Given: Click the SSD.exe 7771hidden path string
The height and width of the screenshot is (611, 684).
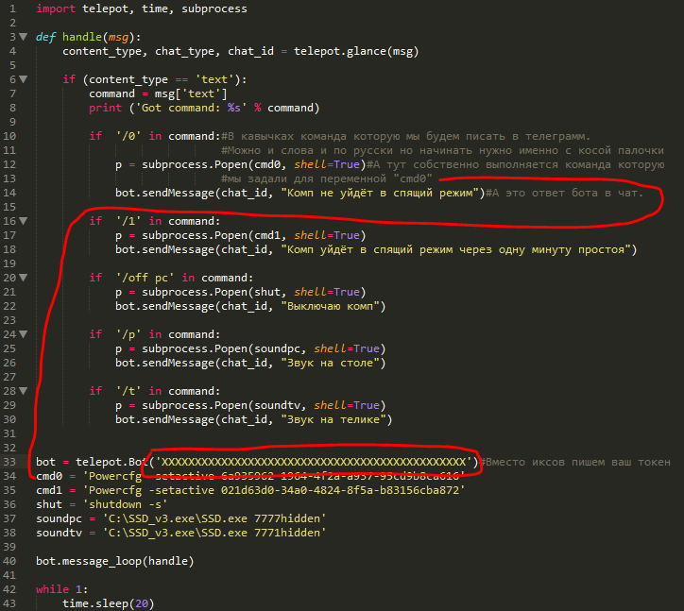Looking at the screenshot, I should (214, 533).
